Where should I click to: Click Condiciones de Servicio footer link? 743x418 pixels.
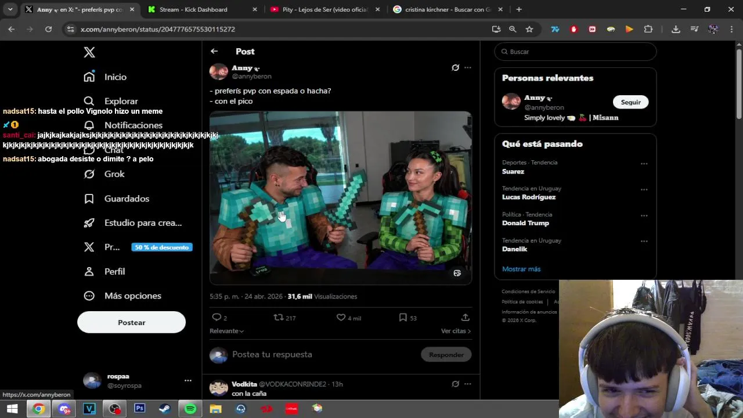pyautogui.click(x=528, y=291)
